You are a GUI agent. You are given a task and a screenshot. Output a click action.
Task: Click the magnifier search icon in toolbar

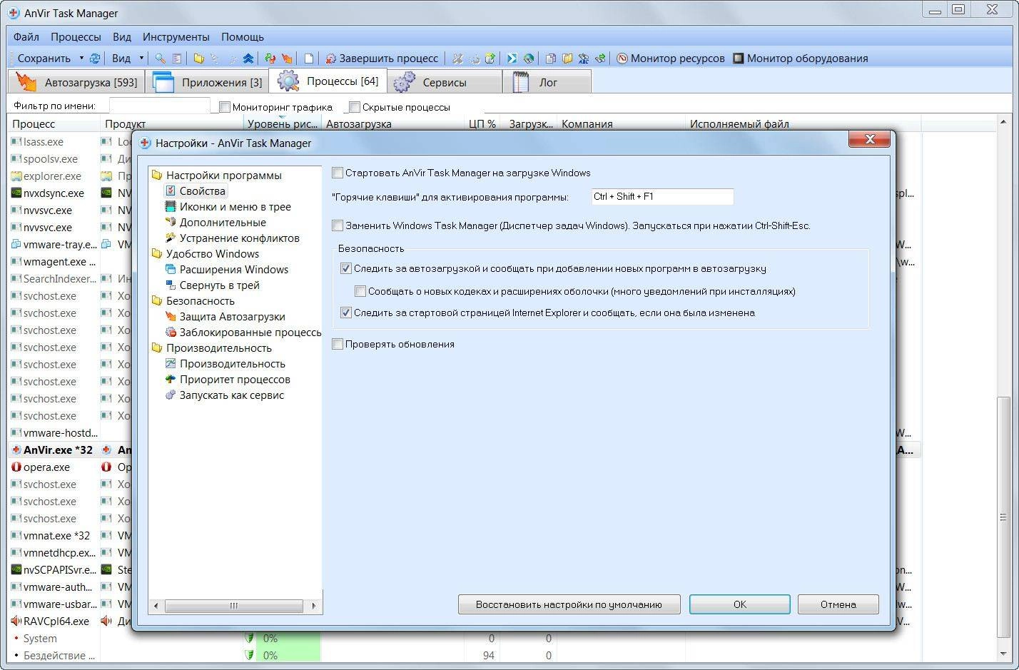[160, 59]
